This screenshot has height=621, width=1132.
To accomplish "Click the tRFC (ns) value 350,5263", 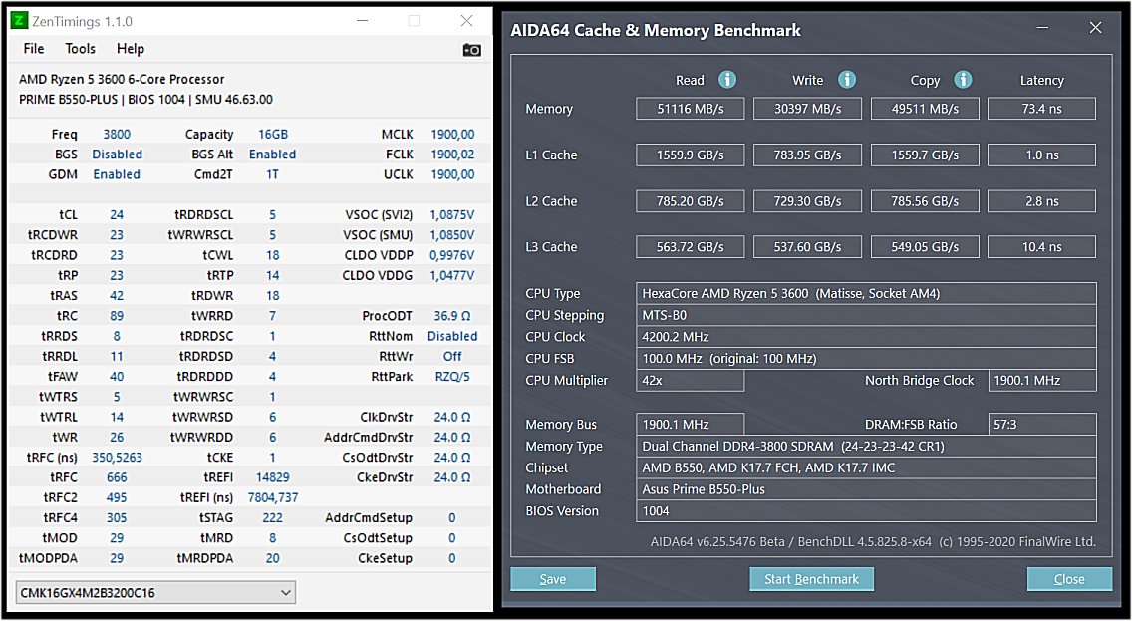I will [117, 458].
